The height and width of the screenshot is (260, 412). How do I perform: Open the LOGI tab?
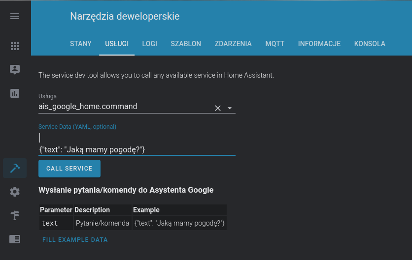149,44
